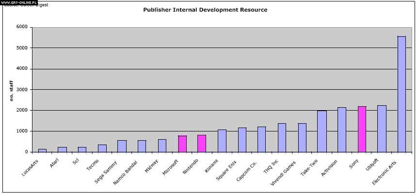
Task: Select the chart title text
Action: click(x=205, y=10)
